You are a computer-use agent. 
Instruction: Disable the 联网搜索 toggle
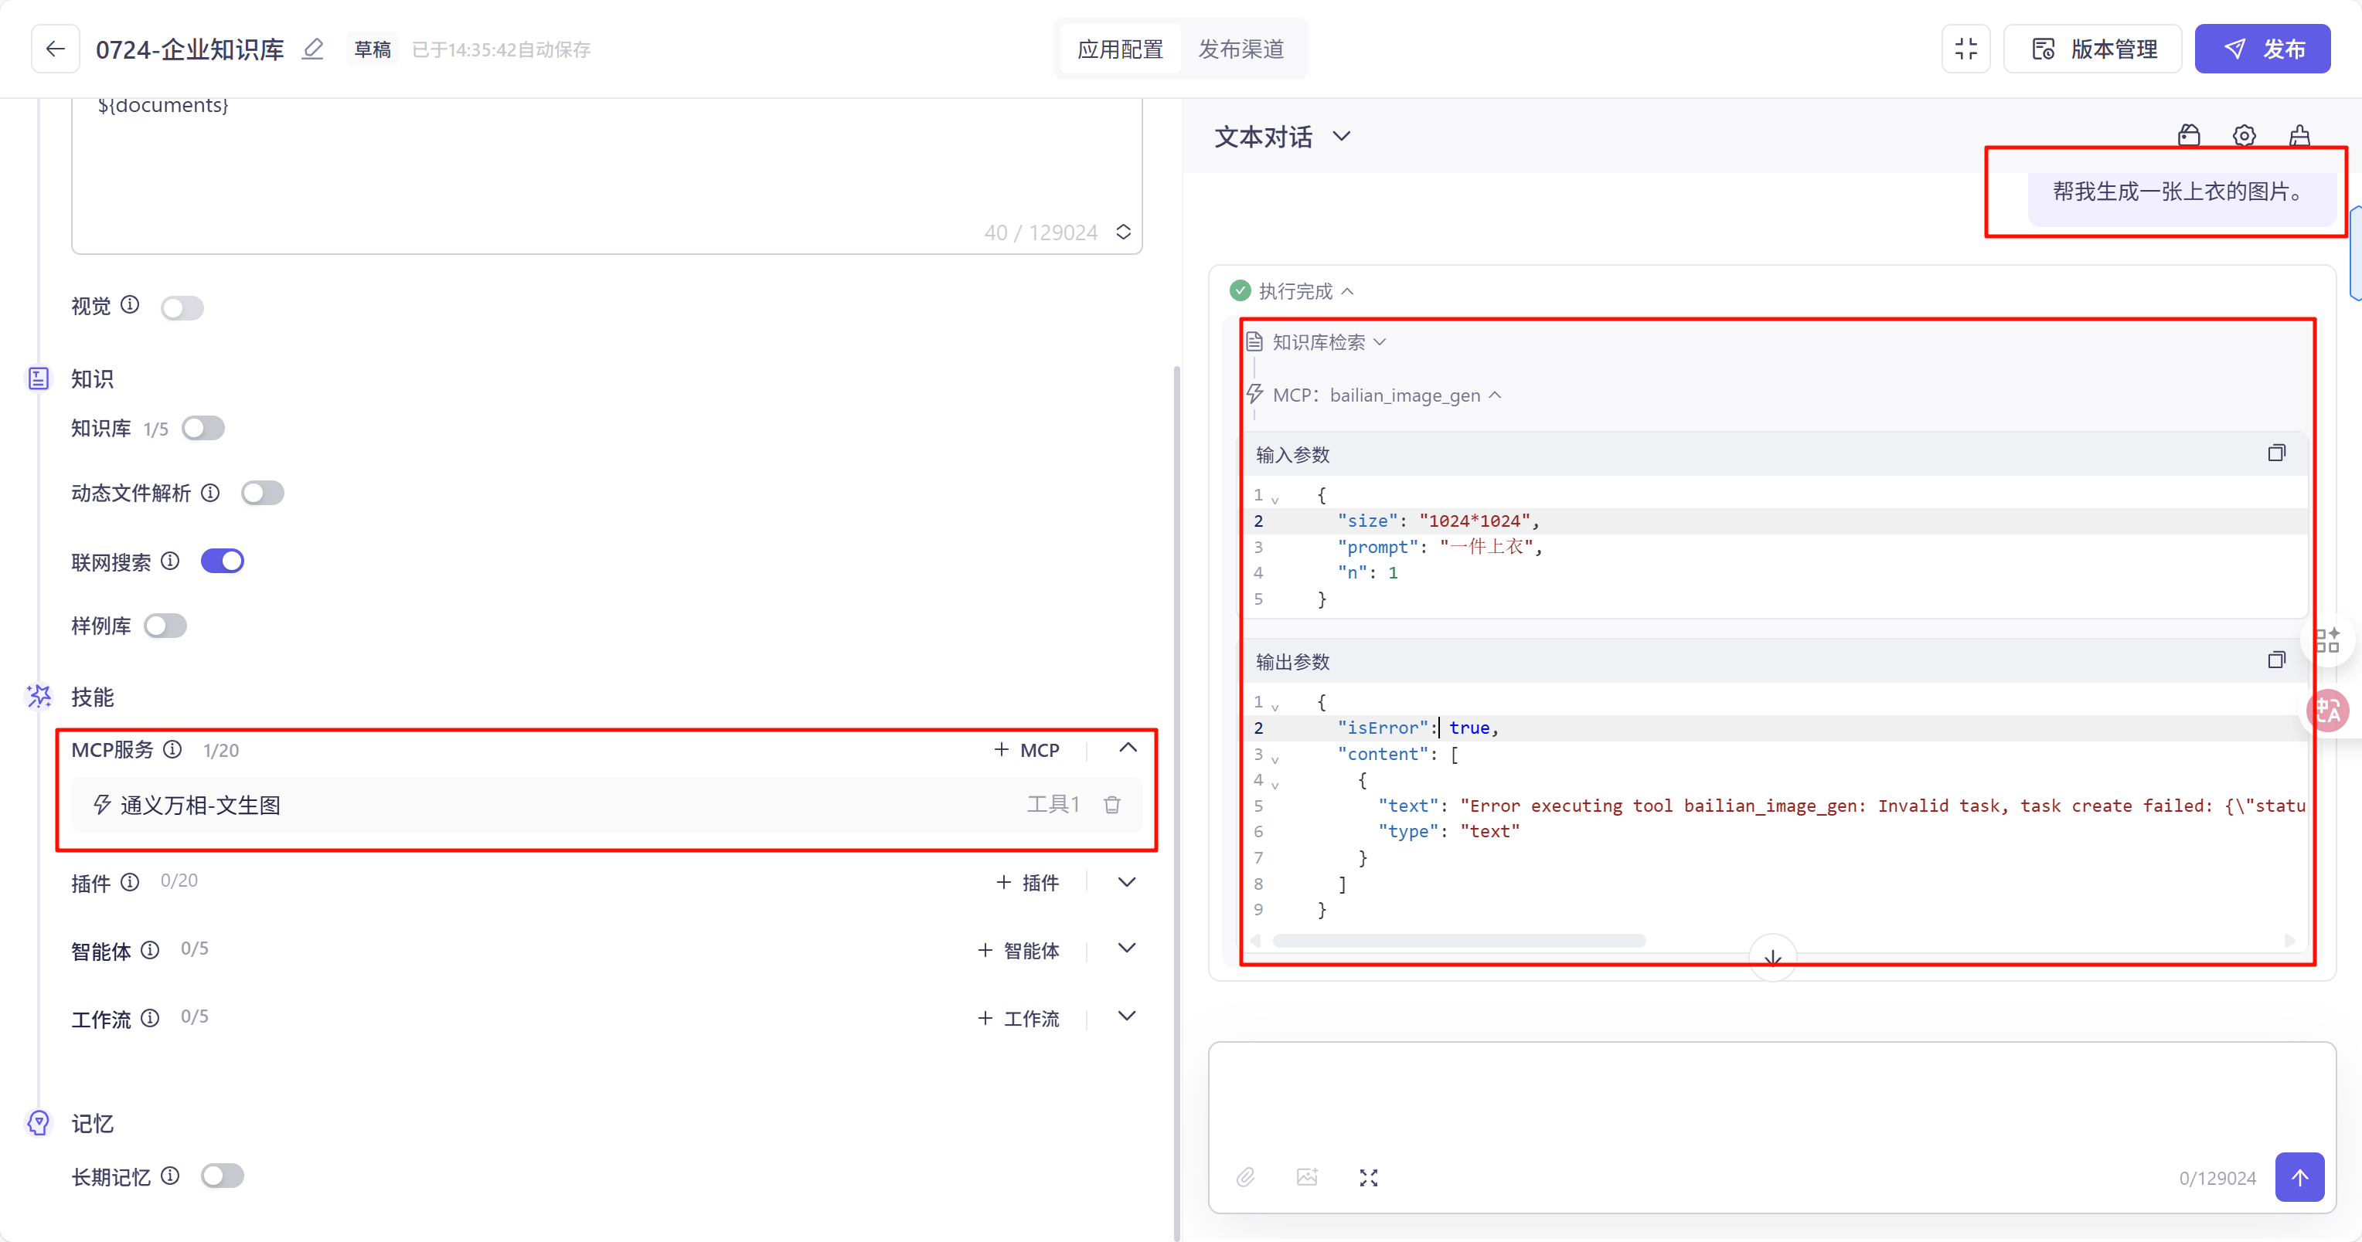point(222,561)
